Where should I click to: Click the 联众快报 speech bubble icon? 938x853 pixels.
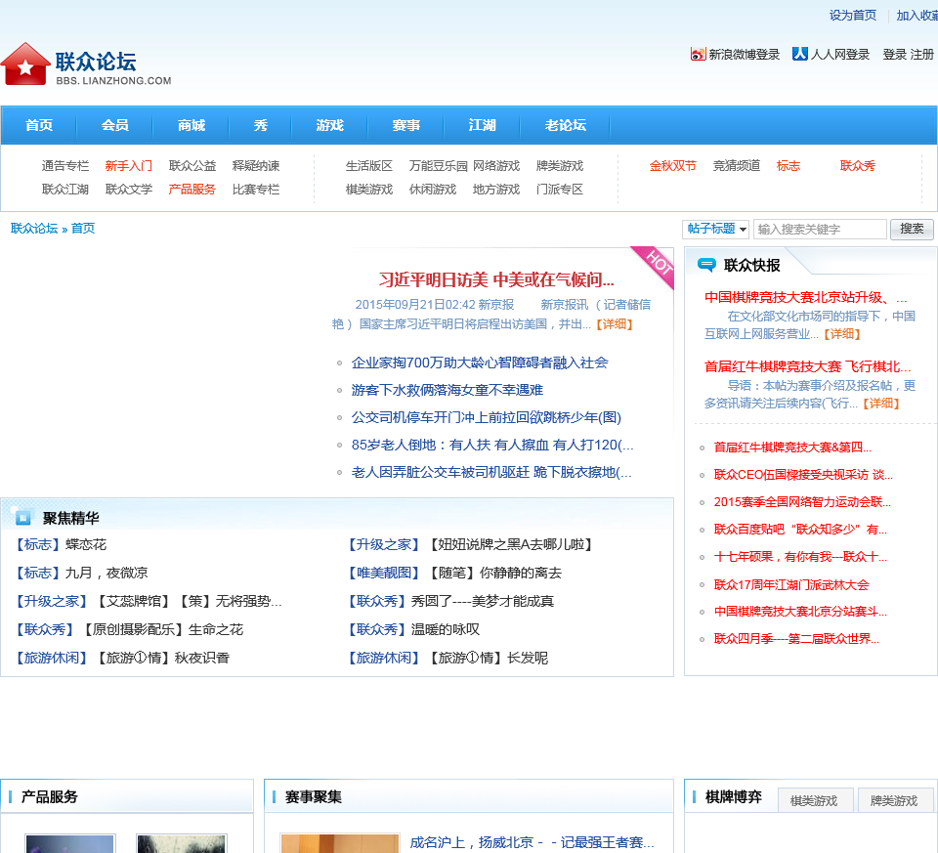click(x=706, y=265)
